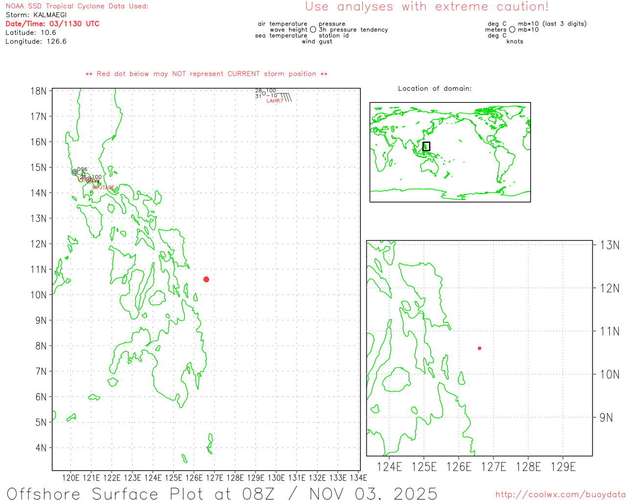Click the 126E longitude label on inset map
The height and width of the screenshot is (500, 626).
tap(459, 467)
